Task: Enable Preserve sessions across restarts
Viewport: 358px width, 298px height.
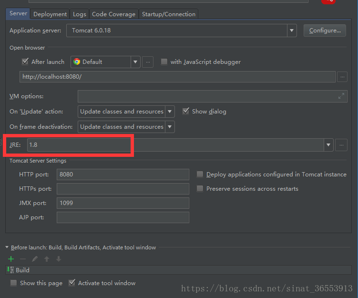Action: 200,189
